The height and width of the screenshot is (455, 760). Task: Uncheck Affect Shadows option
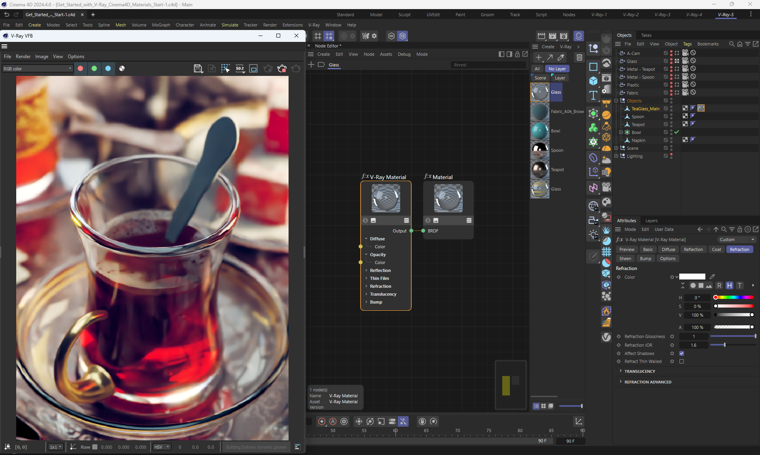[682, 353]
